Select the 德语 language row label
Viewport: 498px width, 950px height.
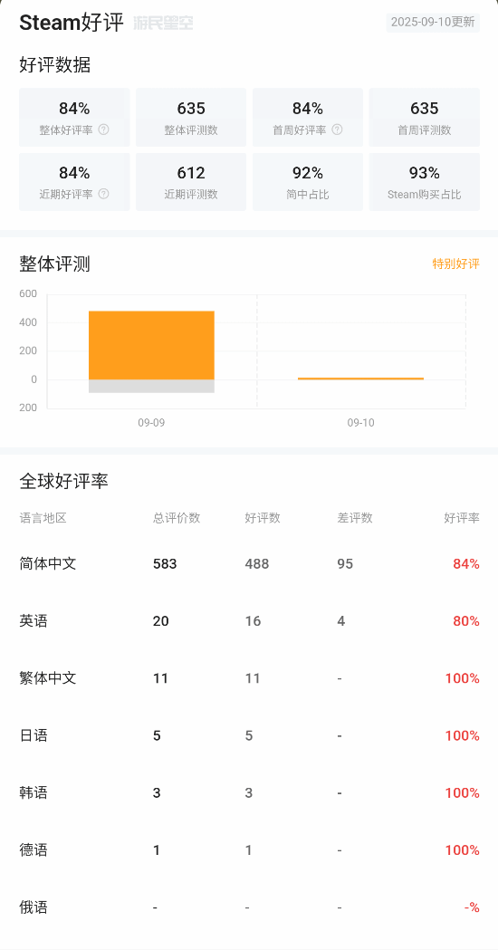[34, 850]
